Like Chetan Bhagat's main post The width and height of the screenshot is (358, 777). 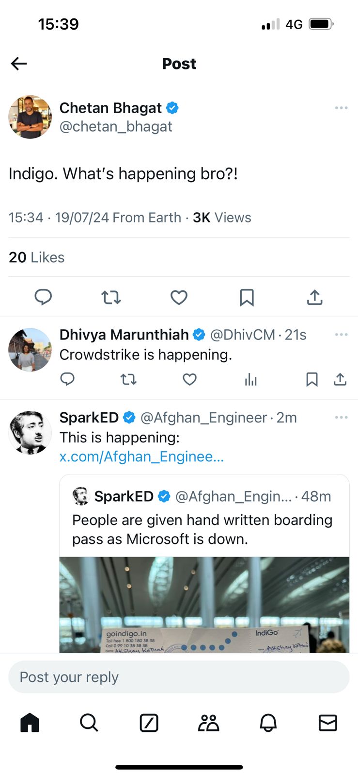(x=179, y=297)
